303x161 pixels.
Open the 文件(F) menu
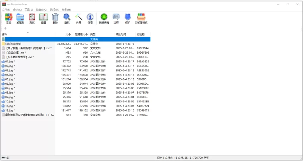[x=6, y=9]
